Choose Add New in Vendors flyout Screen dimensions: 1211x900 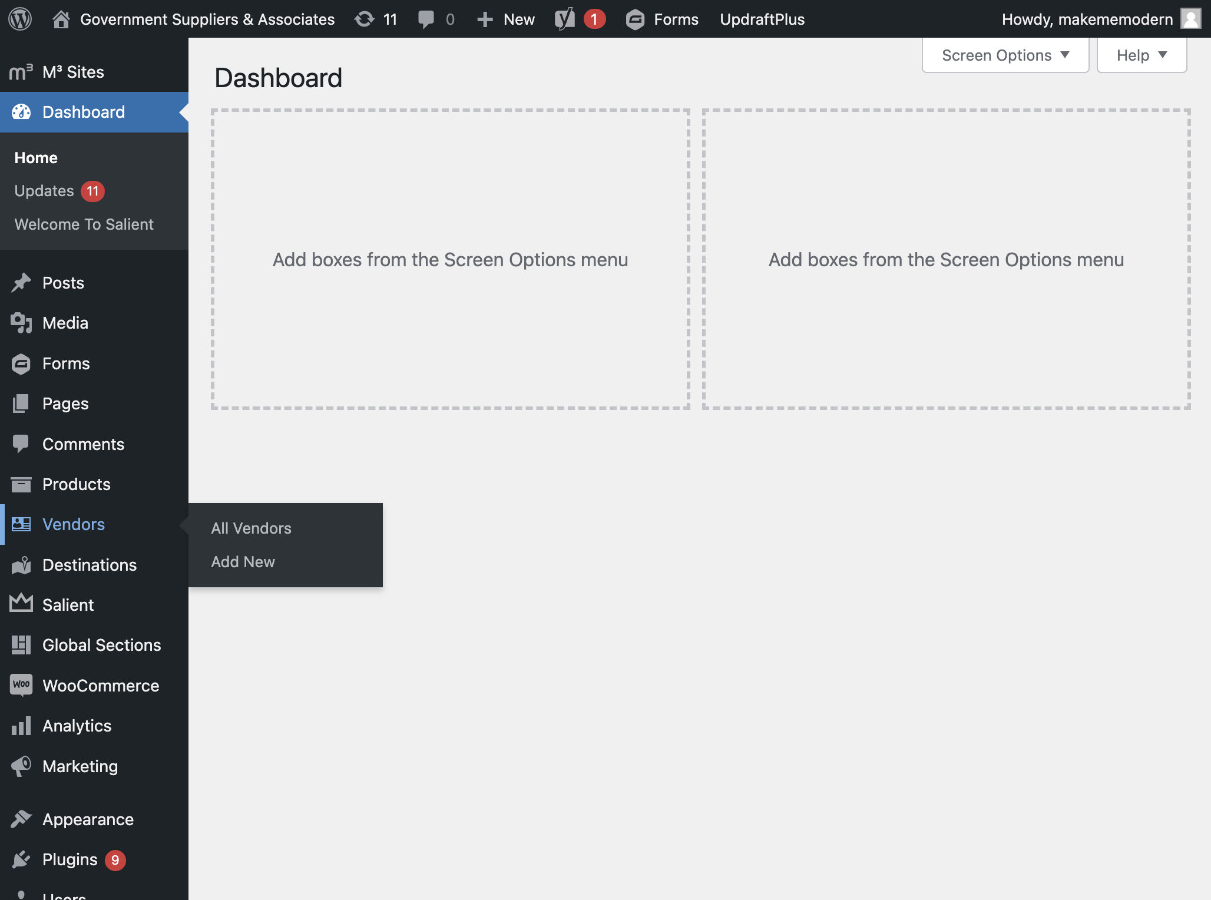tap(243, 562)
